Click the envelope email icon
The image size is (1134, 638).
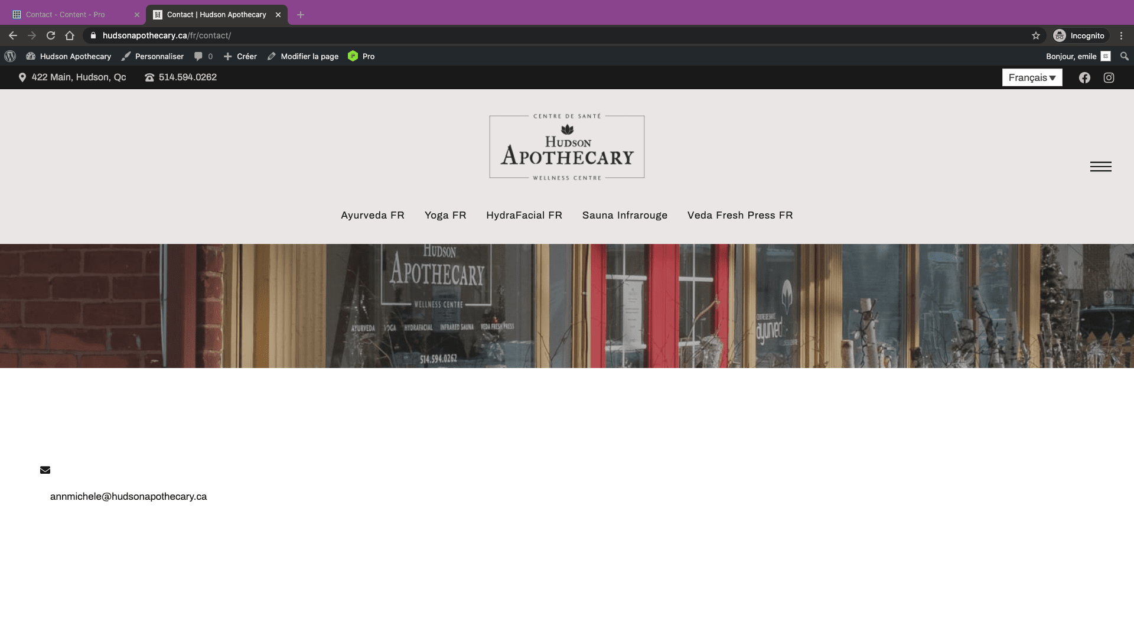pyautogui.click(x=45, y=470)
